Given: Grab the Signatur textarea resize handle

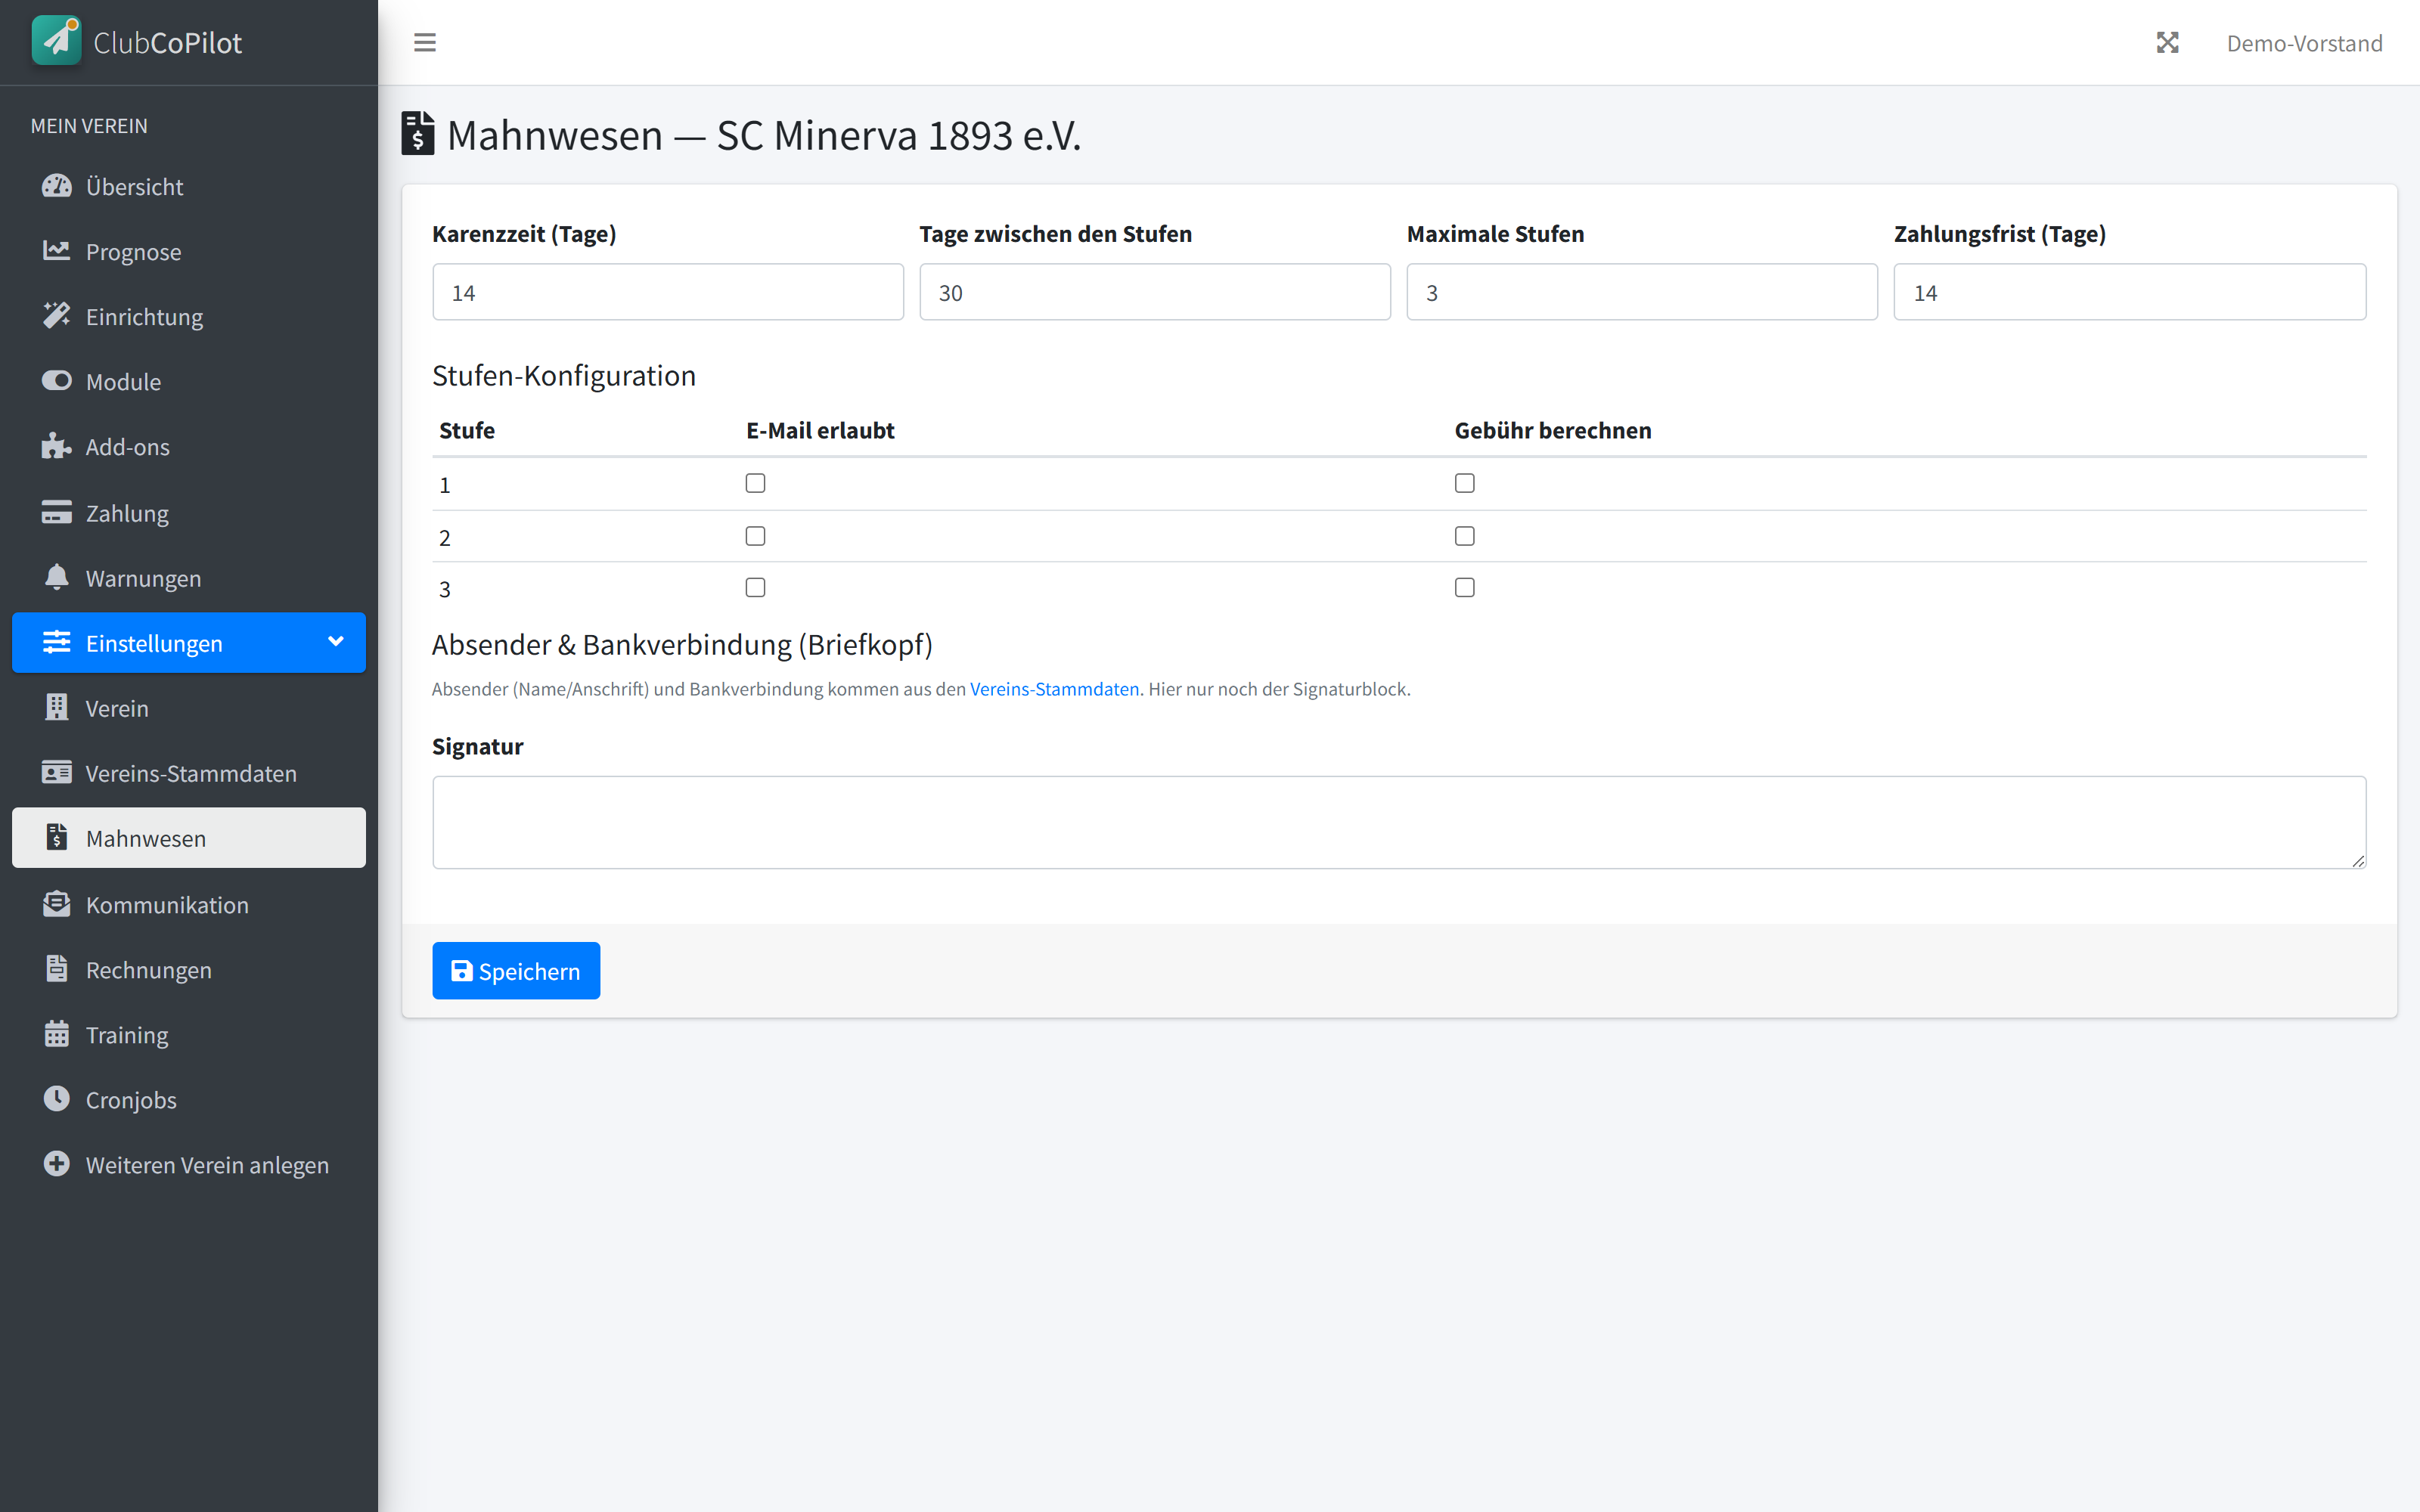Looking at the screenshot, I should 2358,860.
